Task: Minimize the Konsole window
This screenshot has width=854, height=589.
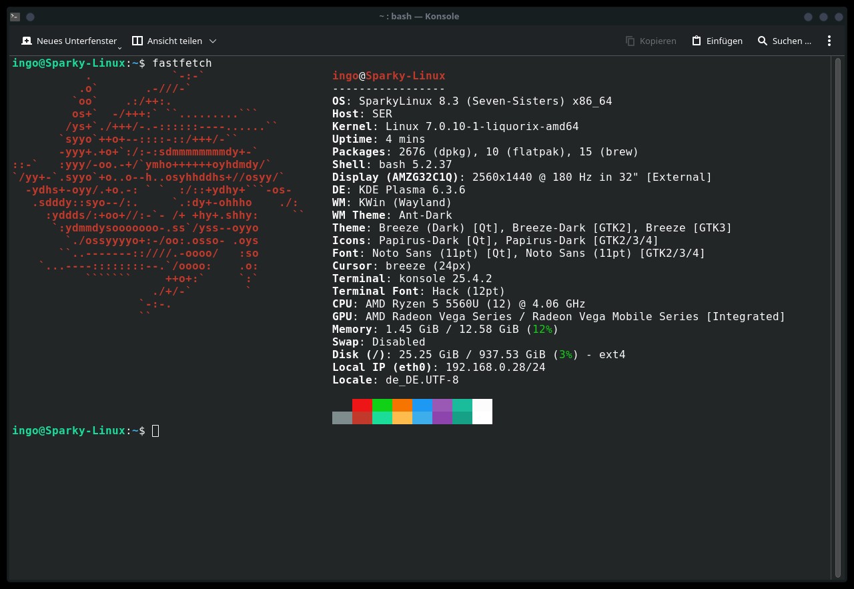Action: pos(809,17)
